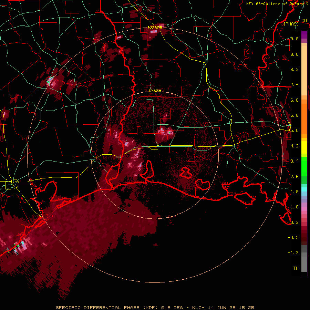Click the 1.8 scale label
310x310 pixels.
(294, 192)
